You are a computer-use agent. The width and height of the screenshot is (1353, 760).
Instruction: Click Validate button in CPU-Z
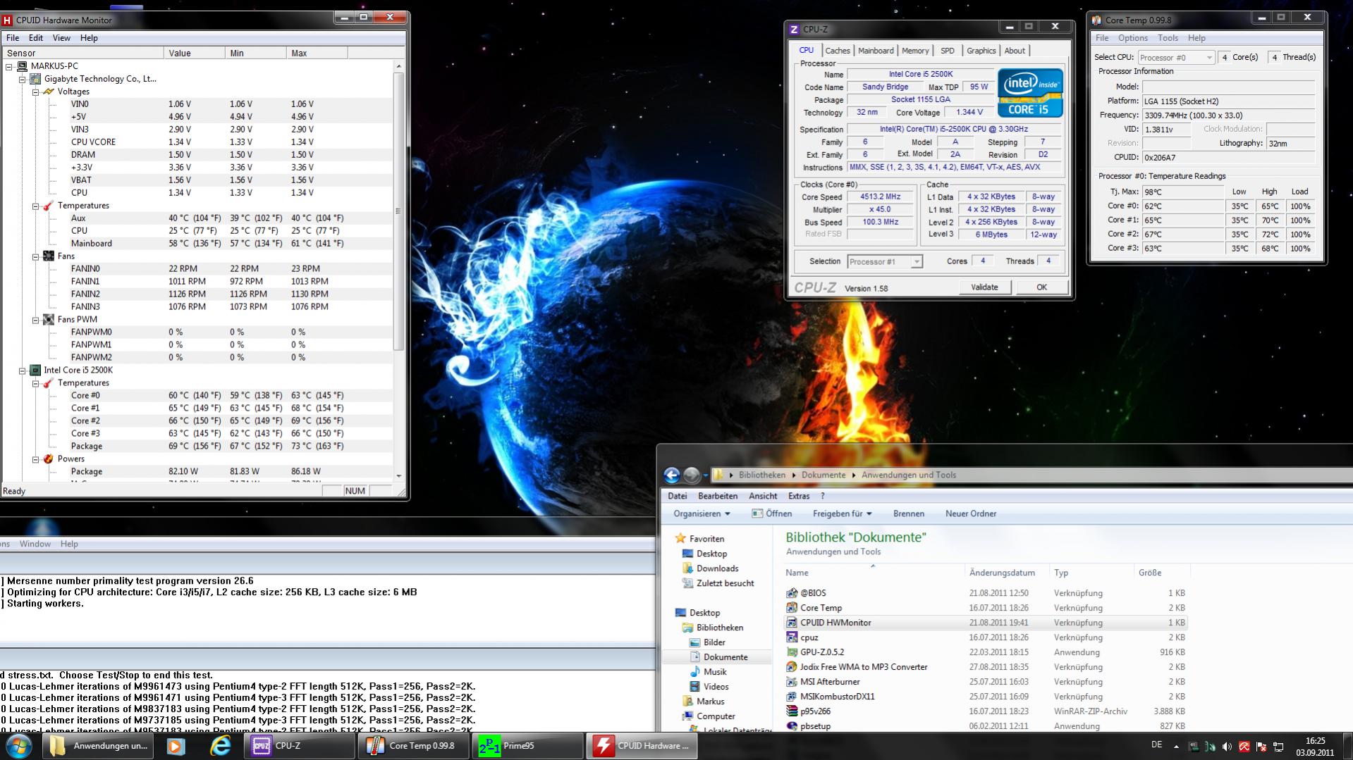pos(984,287)
